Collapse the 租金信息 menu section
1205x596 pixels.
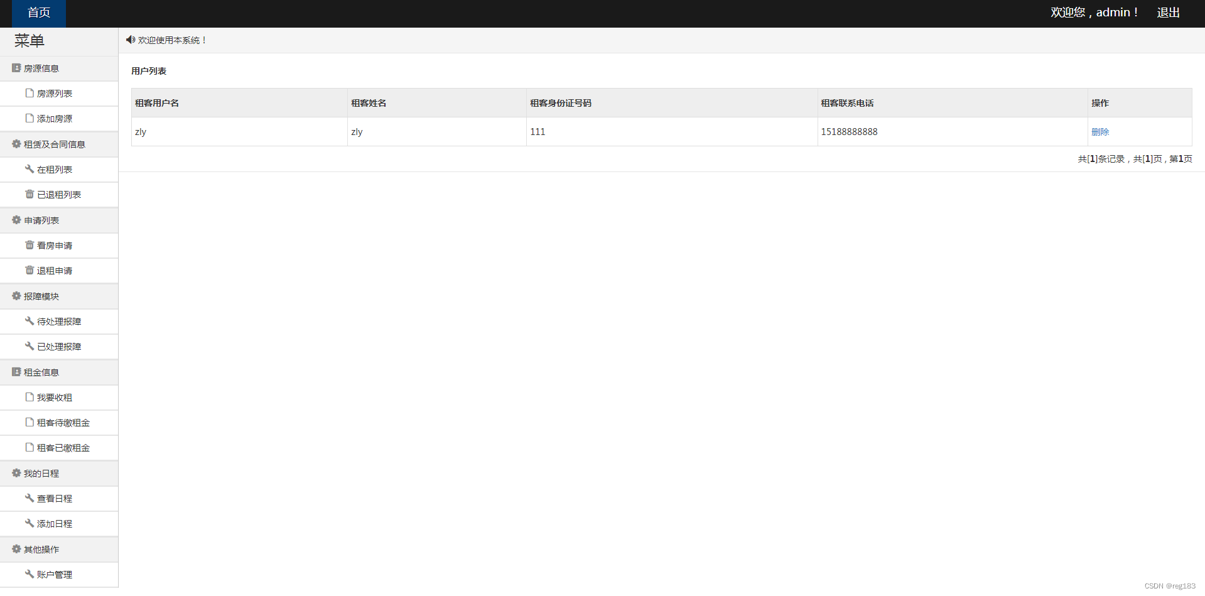(x=59, y=372)
